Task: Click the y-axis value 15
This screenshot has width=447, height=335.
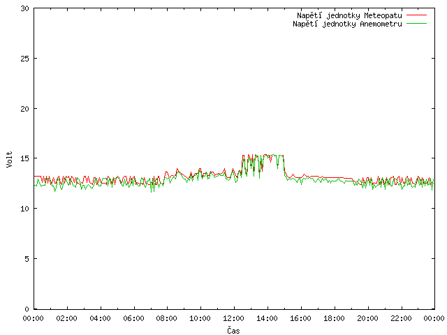Action: tap(25, 158)
